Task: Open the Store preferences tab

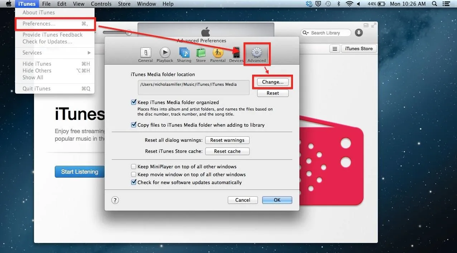Action: (201, 55)
